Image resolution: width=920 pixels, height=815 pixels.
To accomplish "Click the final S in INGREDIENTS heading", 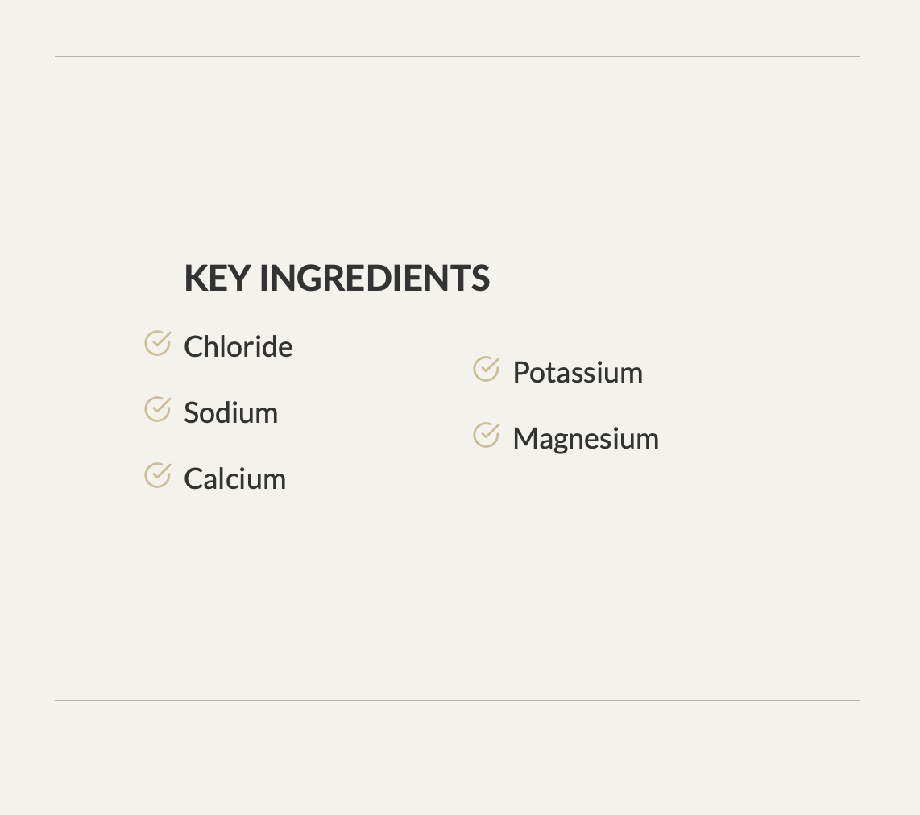I will [481, 279].
